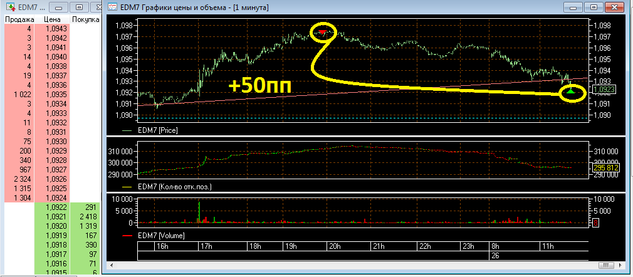633x277 pixels.
Task: Click the date label 26 below the time axis
Action: pyautogui.click(x=495, y=256)
